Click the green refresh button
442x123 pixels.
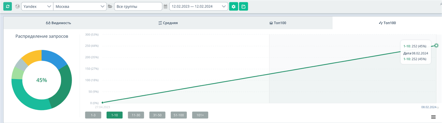pos(8,6)
